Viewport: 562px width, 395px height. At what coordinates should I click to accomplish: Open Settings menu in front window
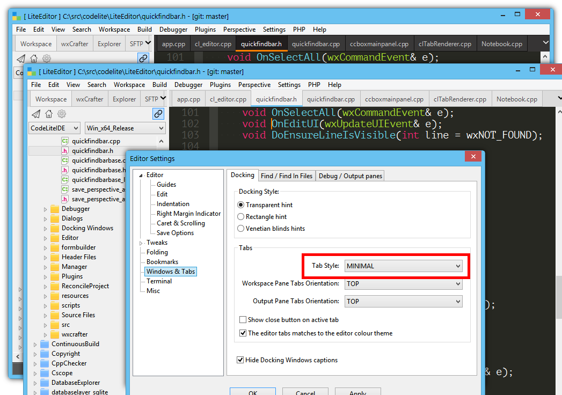tap(289, 85)
